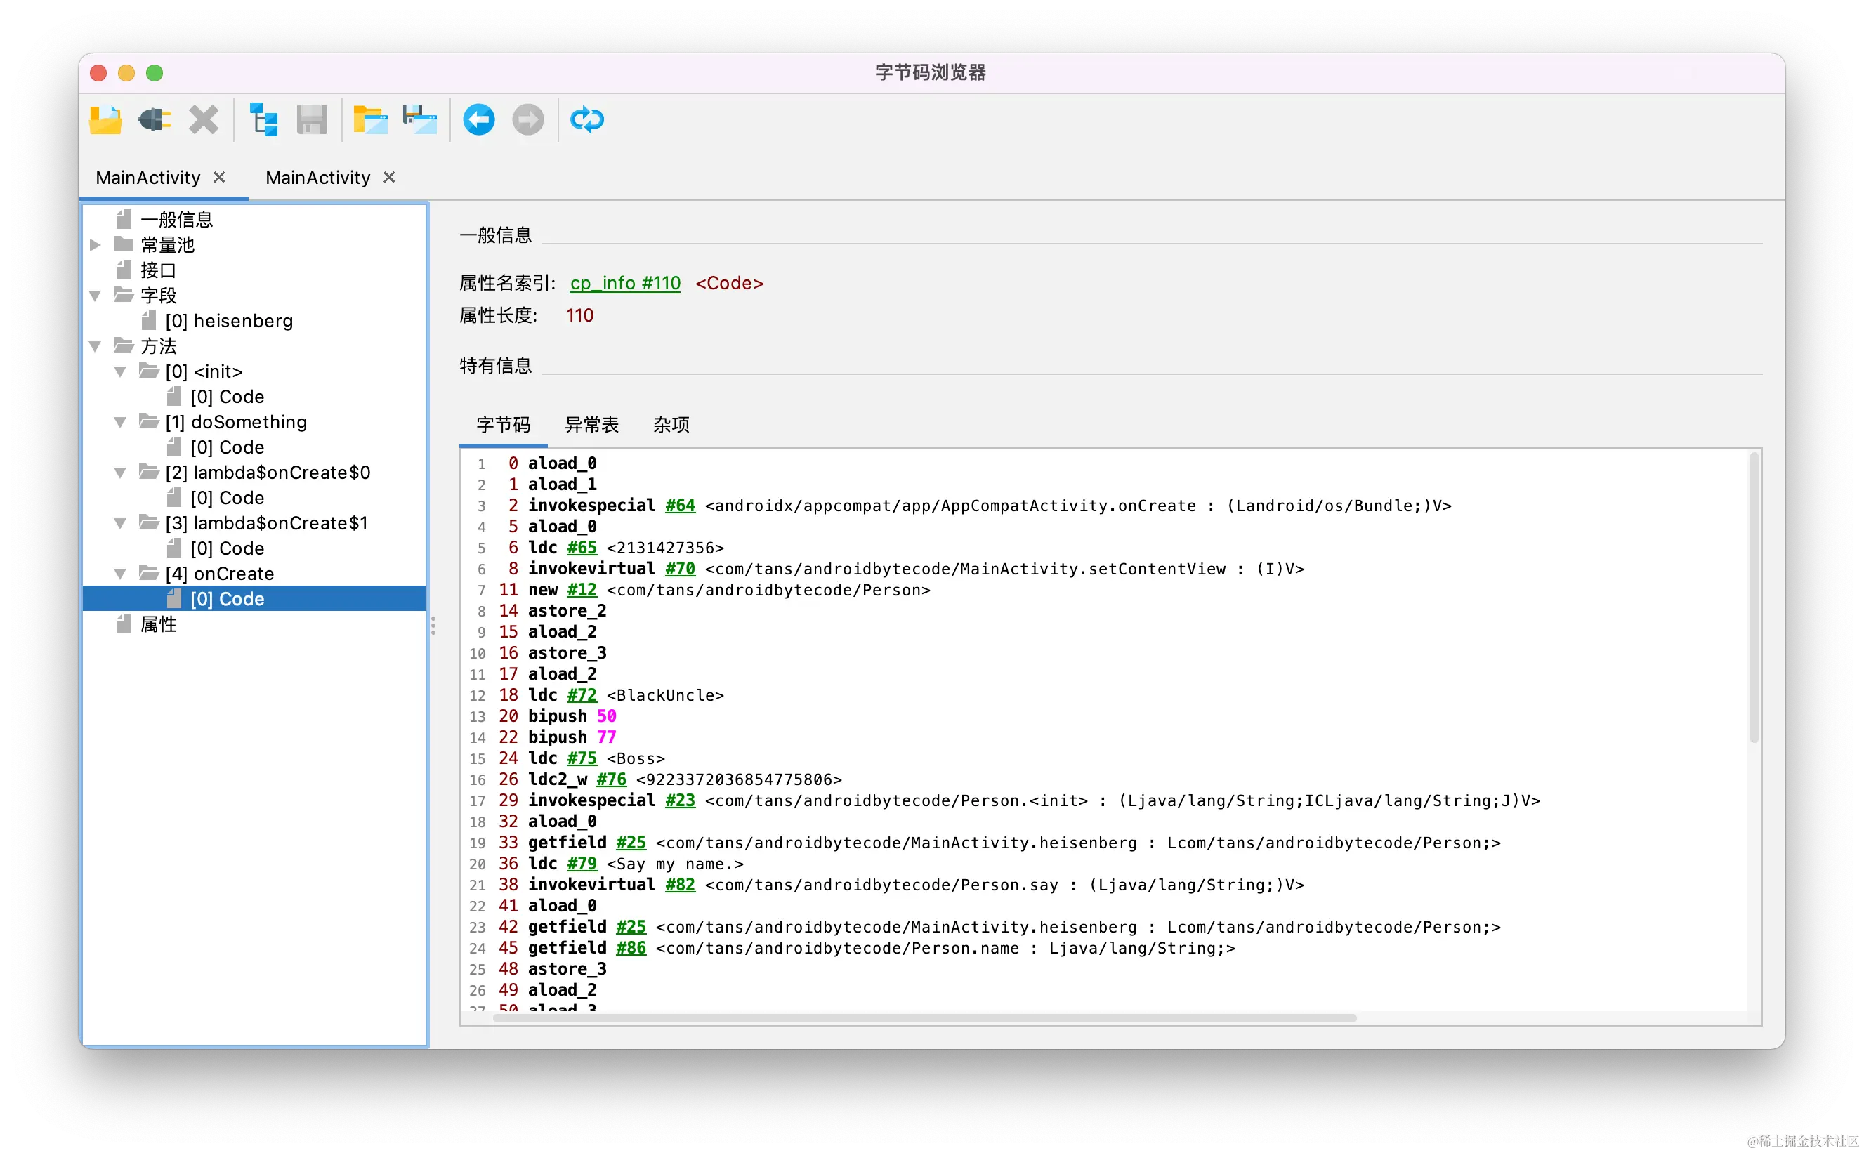
Task: Click the gray forward arrow icon
Action: (527, 119)
